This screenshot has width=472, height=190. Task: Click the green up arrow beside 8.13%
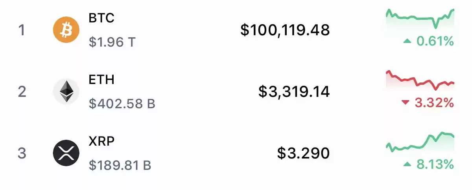coord(407,164)
